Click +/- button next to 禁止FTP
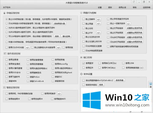The height and width of the screenshot is (113, 153). (99, 33)
